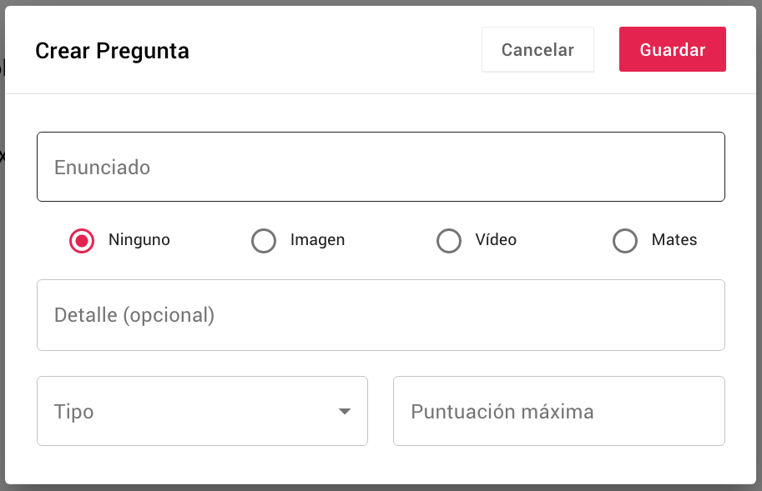This screenshot has width=762, height=491.
Task: Click the Mates label text
Action: [x=674, y=240]
